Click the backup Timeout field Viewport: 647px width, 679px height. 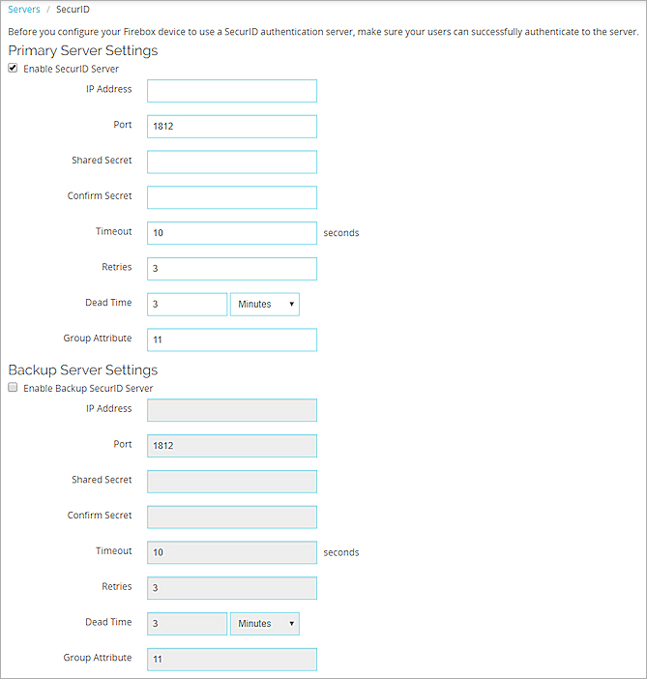(x=232, y=552)
